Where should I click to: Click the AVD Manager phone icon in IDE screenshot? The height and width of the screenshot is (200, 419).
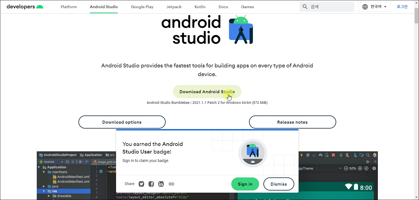[347, 155]
